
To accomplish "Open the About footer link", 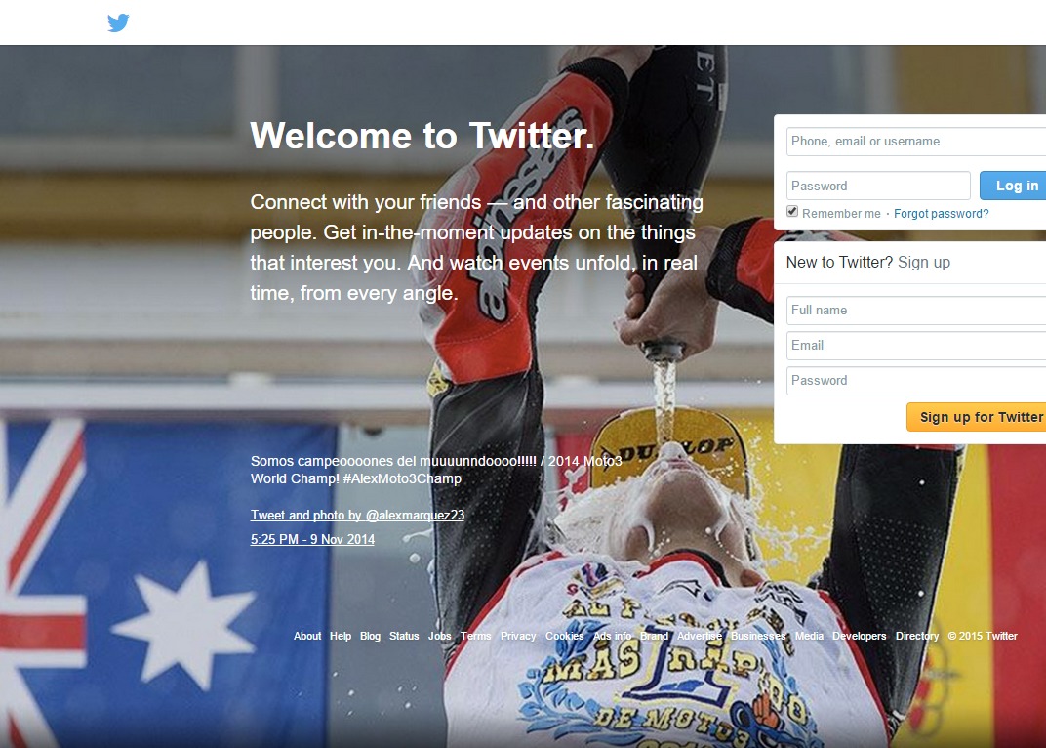I will [x=306, y=636].
